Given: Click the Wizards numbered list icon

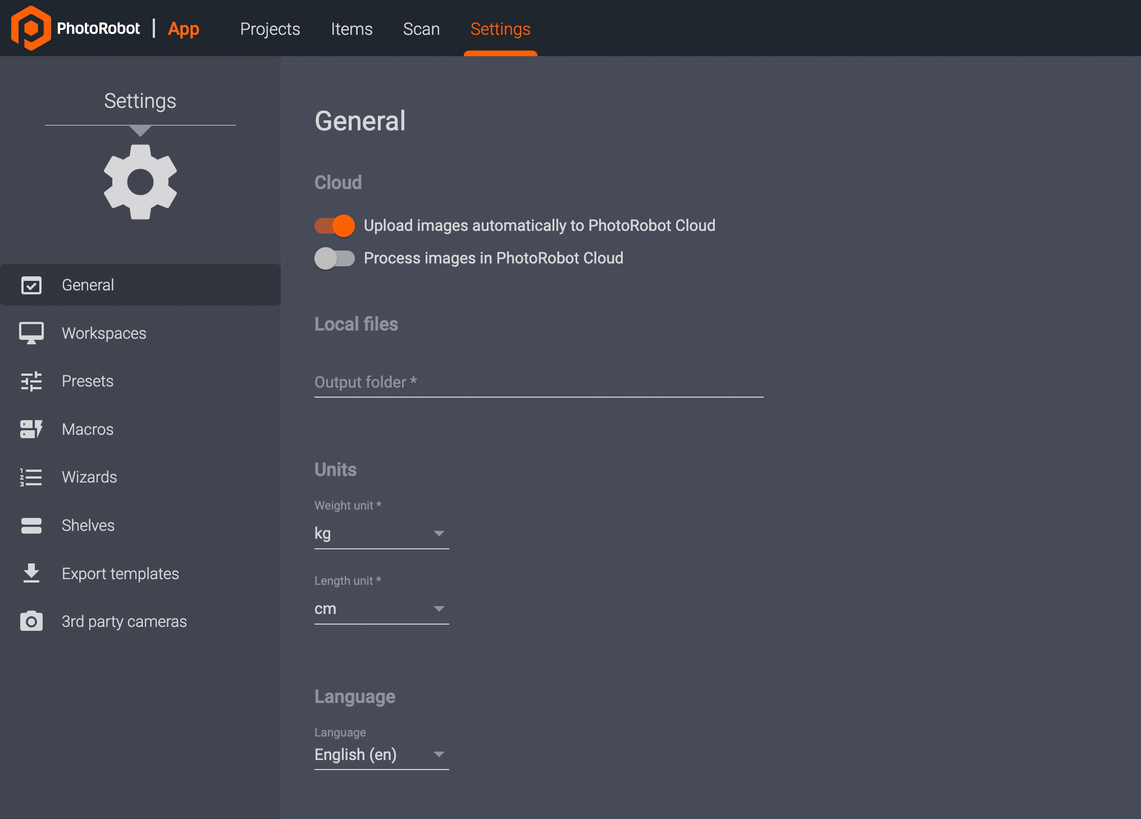Looking at the screenshot, I should [x=31, y=477].
